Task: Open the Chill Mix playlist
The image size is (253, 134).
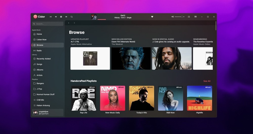Action: (x=48, y=100)
